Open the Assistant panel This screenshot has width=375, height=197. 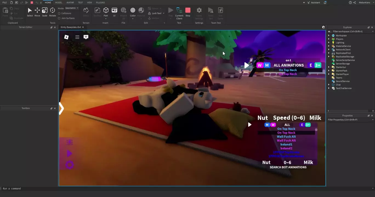[x=314, y=2]
